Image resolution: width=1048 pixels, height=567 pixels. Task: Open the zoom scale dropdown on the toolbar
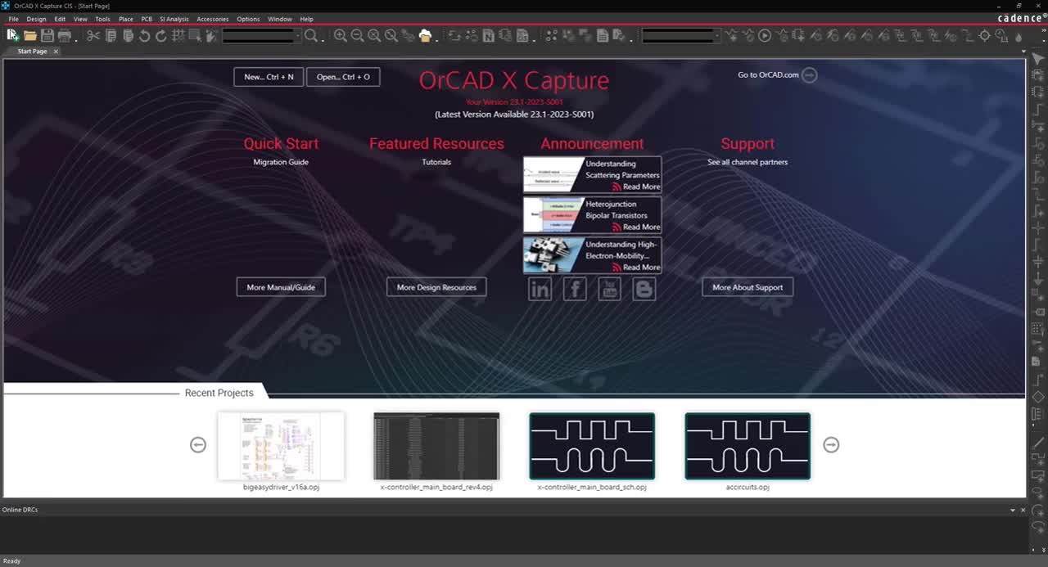[718, 36]
